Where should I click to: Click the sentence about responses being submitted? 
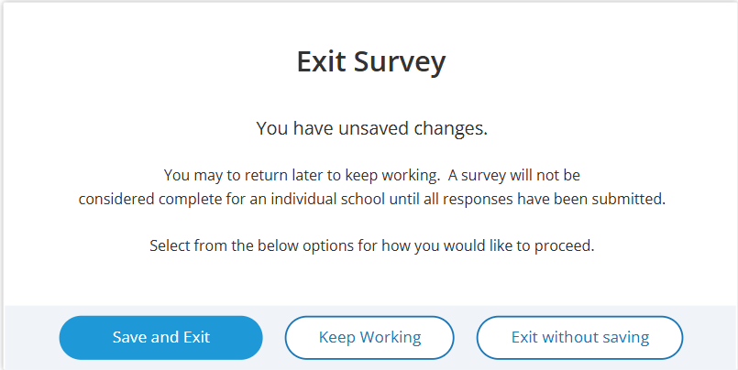[x=371, y=198]
